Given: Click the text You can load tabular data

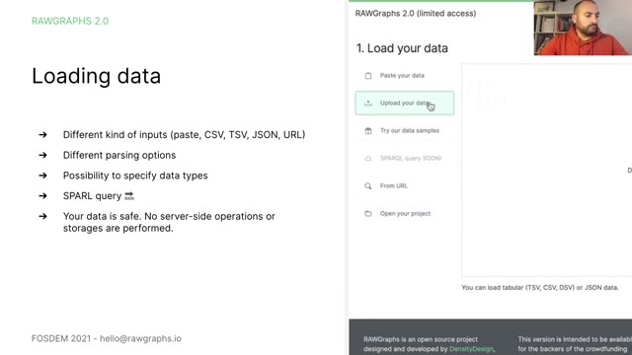Looking at the screenshot, I should [540, 287].
